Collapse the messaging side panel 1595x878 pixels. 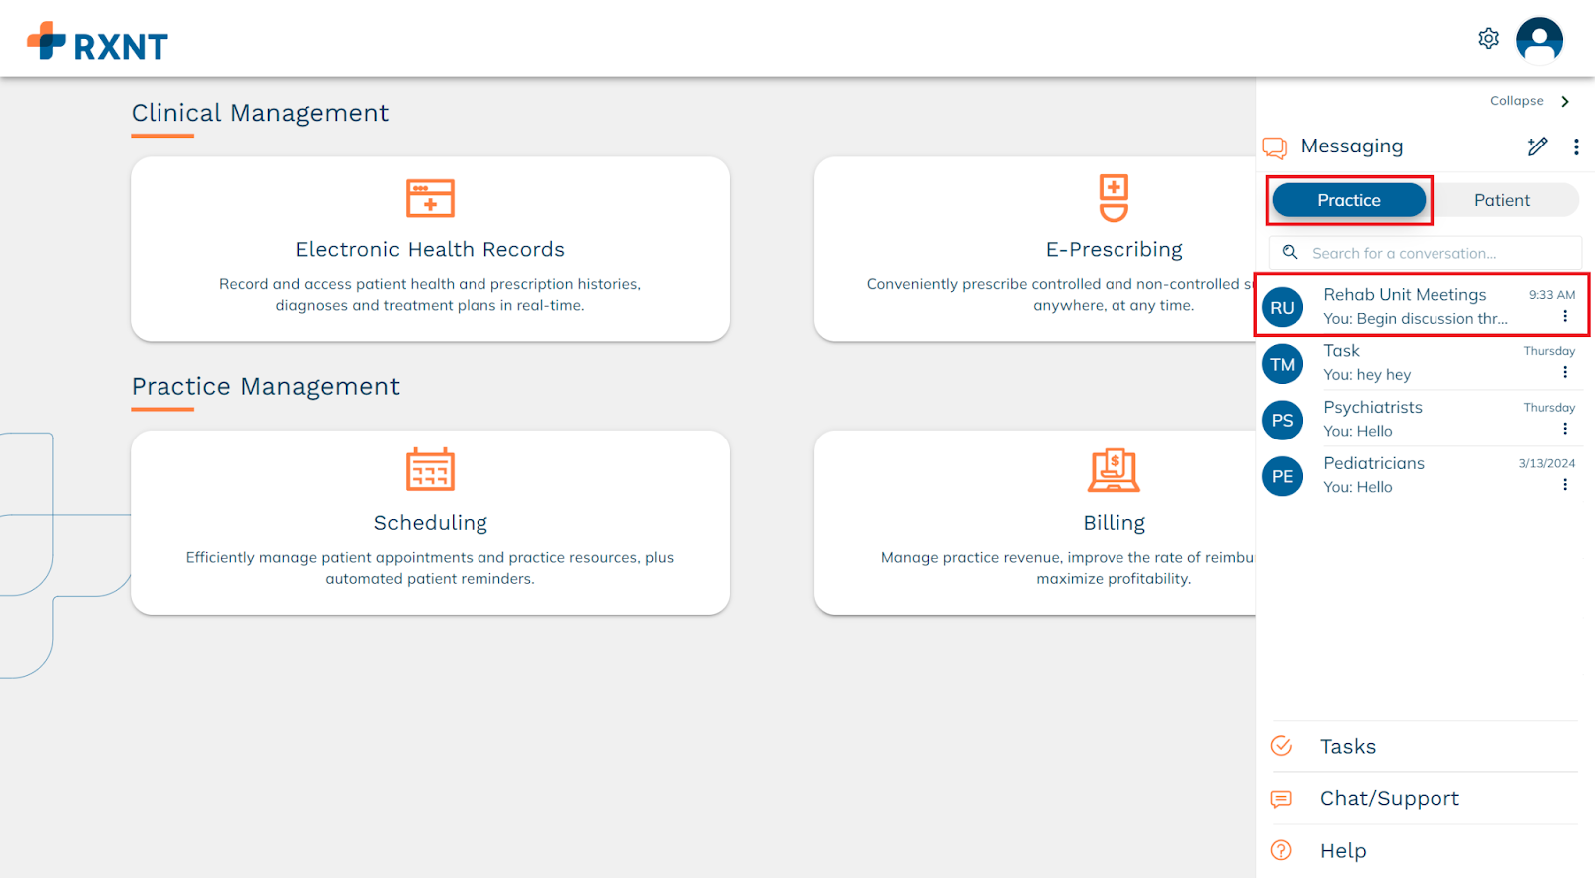pyautogui.click(x=1530, y=101)
